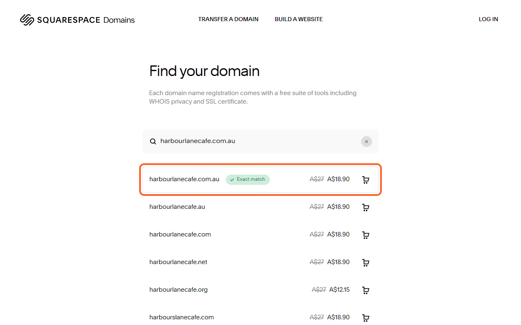Screen dimensions: 521x325
Task: Focus the domain search input field
Action: pos(260,141)
